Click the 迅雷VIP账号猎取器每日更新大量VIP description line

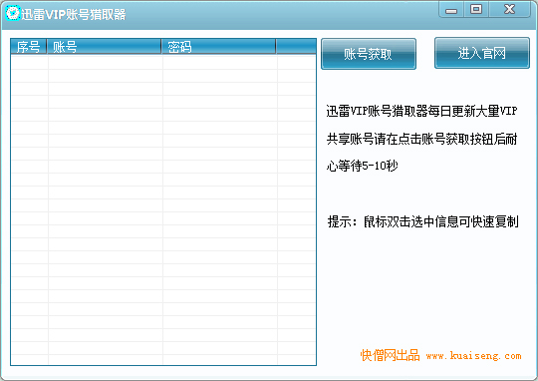click(421, 112)
